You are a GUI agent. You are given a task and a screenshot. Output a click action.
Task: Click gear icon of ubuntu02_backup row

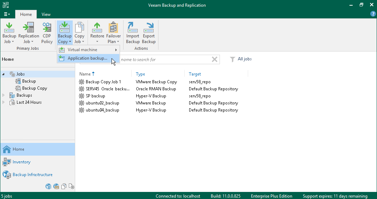(x=82, y=103)
